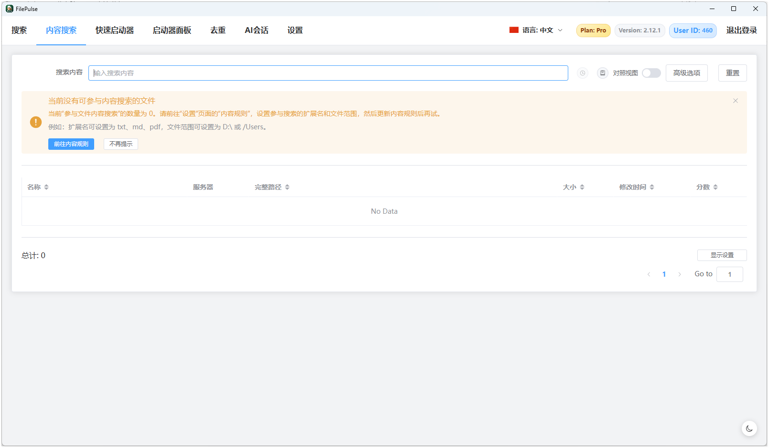
Task: Click the 不再提示 button
Action: [121, 144]
